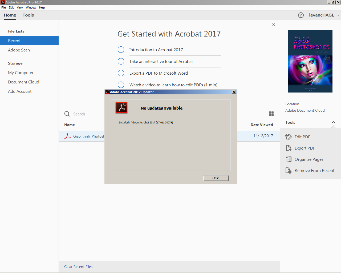Image resolution: width=341 pixels, height=273 pixels.
Task: Close the Updater dialog with title X
Action: pyautogui.click(x=234, y=92)
